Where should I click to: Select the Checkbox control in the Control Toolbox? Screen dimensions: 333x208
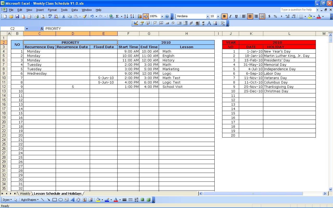tap(155, 23)
